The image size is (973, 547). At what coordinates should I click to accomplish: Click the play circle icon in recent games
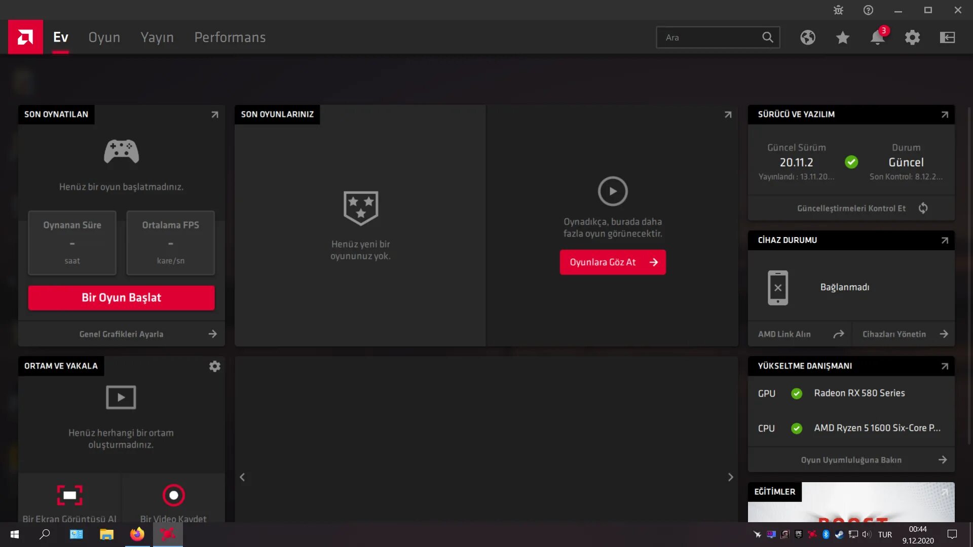pos(613,191)
